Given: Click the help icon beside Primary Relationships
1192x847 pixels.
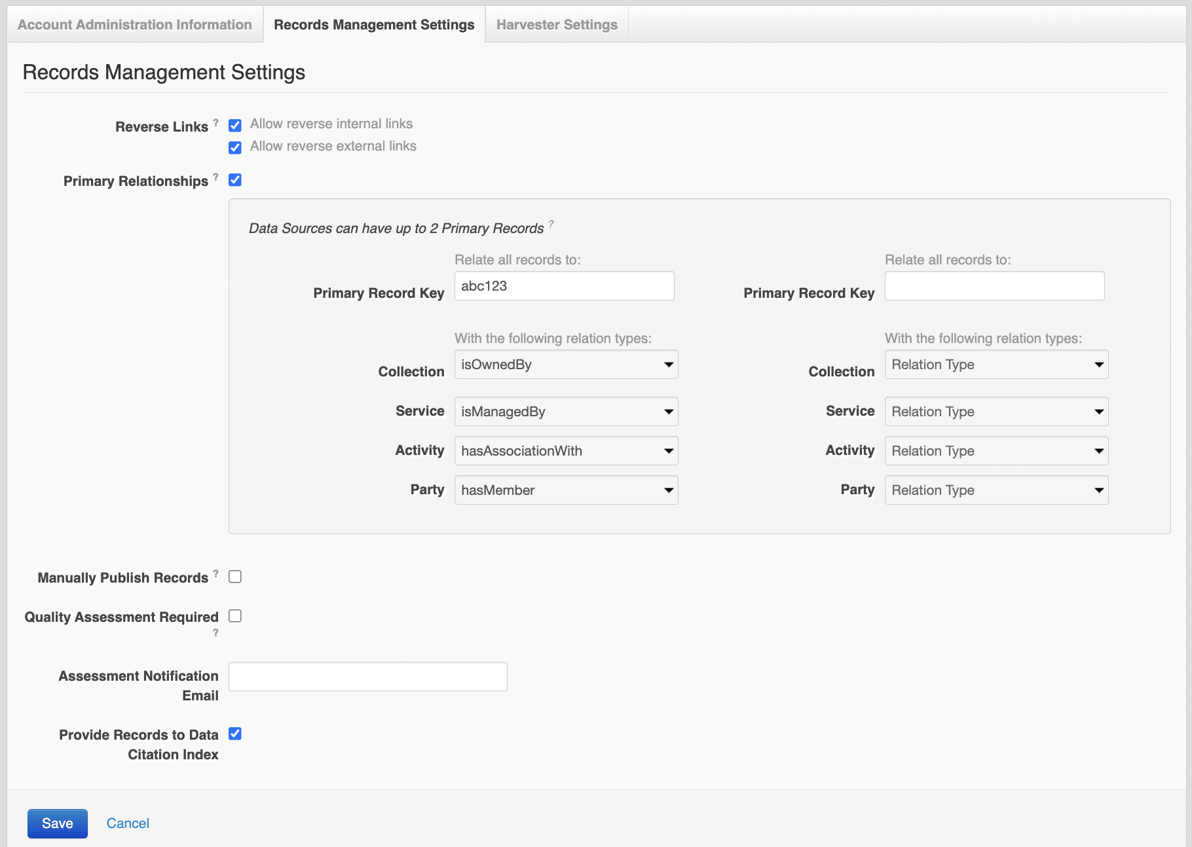Looking at the screenshot, I should coord(216,177).
